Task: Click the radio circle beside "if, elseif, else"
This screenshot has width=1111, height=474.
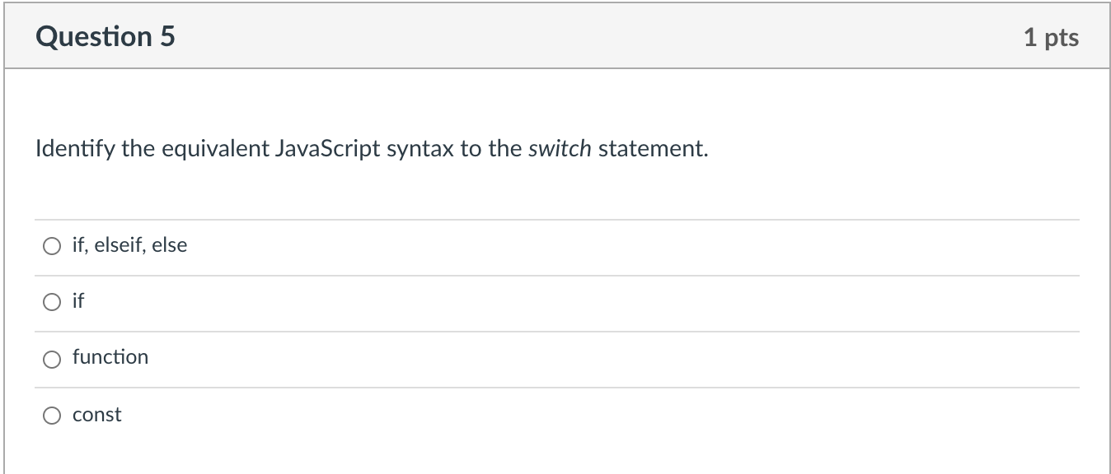Action: [51, 245]
